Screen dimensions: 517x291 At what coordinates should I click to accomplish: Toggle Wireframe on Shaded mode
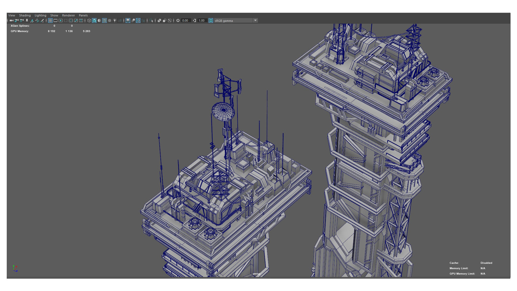point(104,20)
